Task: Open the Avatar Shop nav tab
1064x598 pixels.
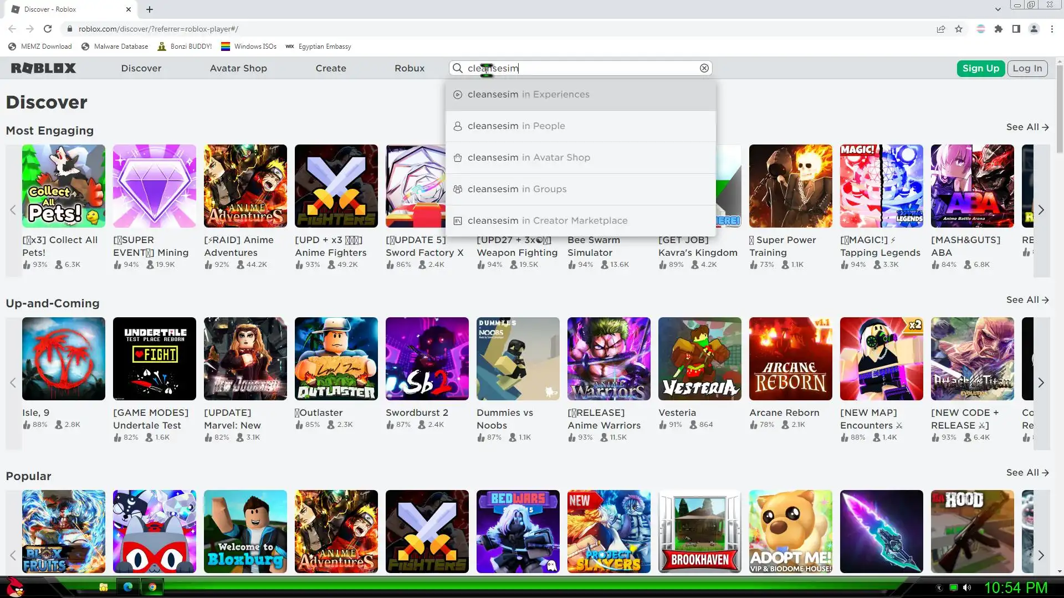Action: pos(238,68)
